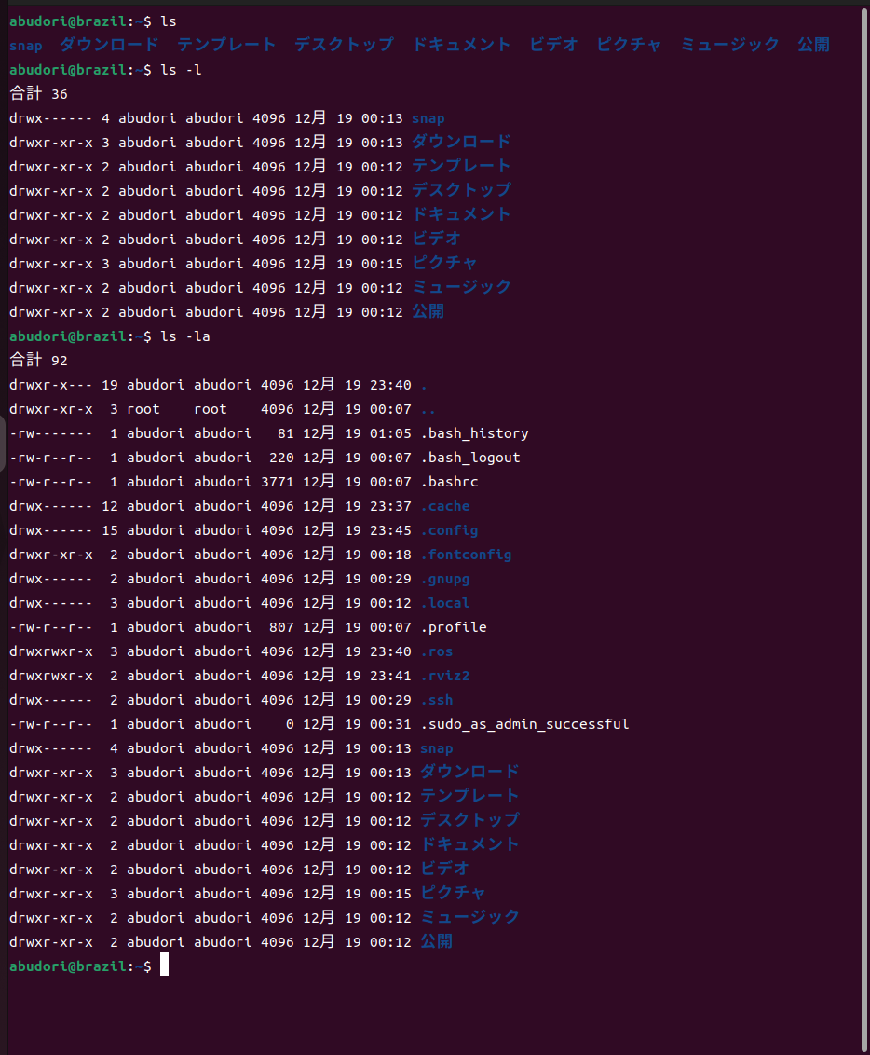
Task: Click the "合計 92" total line
Action: coord(38,360)
